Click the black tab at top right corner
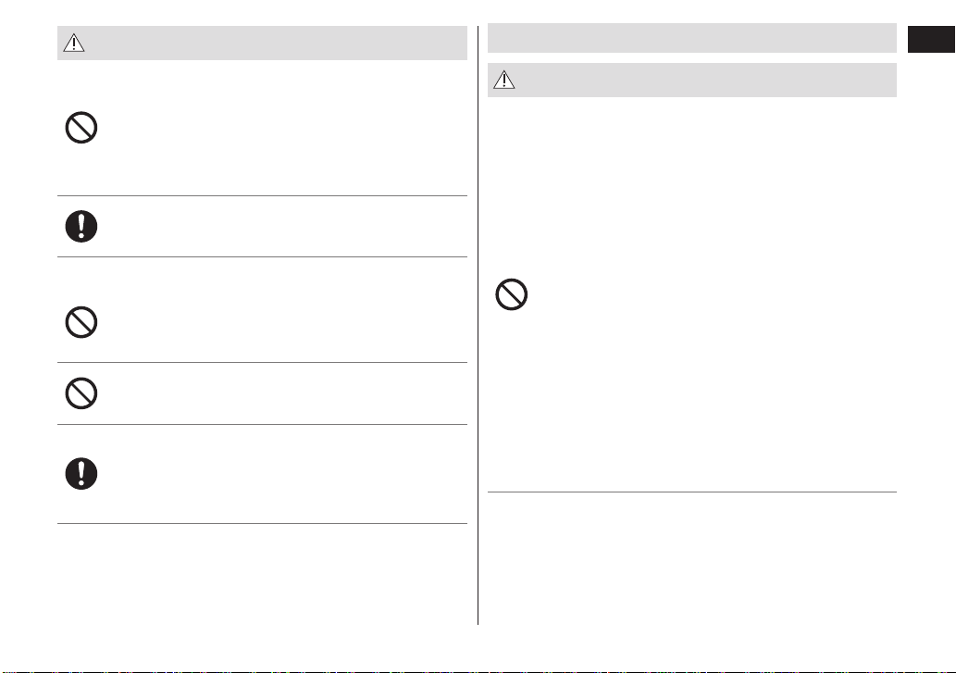The image size is (956, 673). [931, 40]
